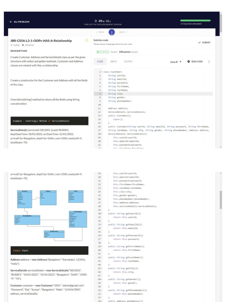Click 'String userId;' on line 2
This screenshot has width=226, height=302.
[117, 75]
